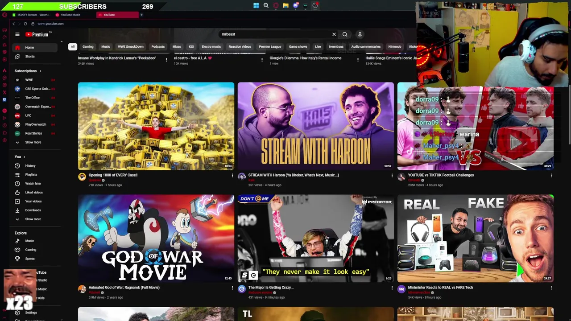Open title Opening 1000 of EVERY Case!!
The image size is (571, 321).
pyautogui.click(x=113, y=175)
